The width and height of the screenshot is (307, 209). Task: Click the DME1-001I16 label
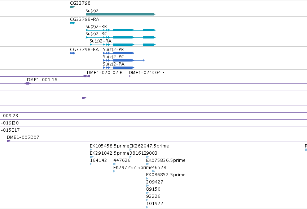42,80
